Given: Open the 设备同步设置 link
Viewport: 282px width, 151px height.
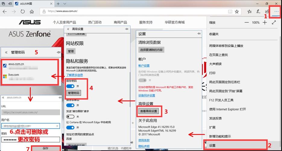Looking at the screenshot, I should [147, 95].
